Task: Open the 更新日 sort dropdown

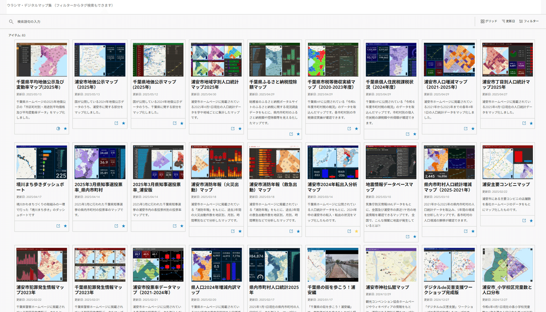Action: point(508,21)
